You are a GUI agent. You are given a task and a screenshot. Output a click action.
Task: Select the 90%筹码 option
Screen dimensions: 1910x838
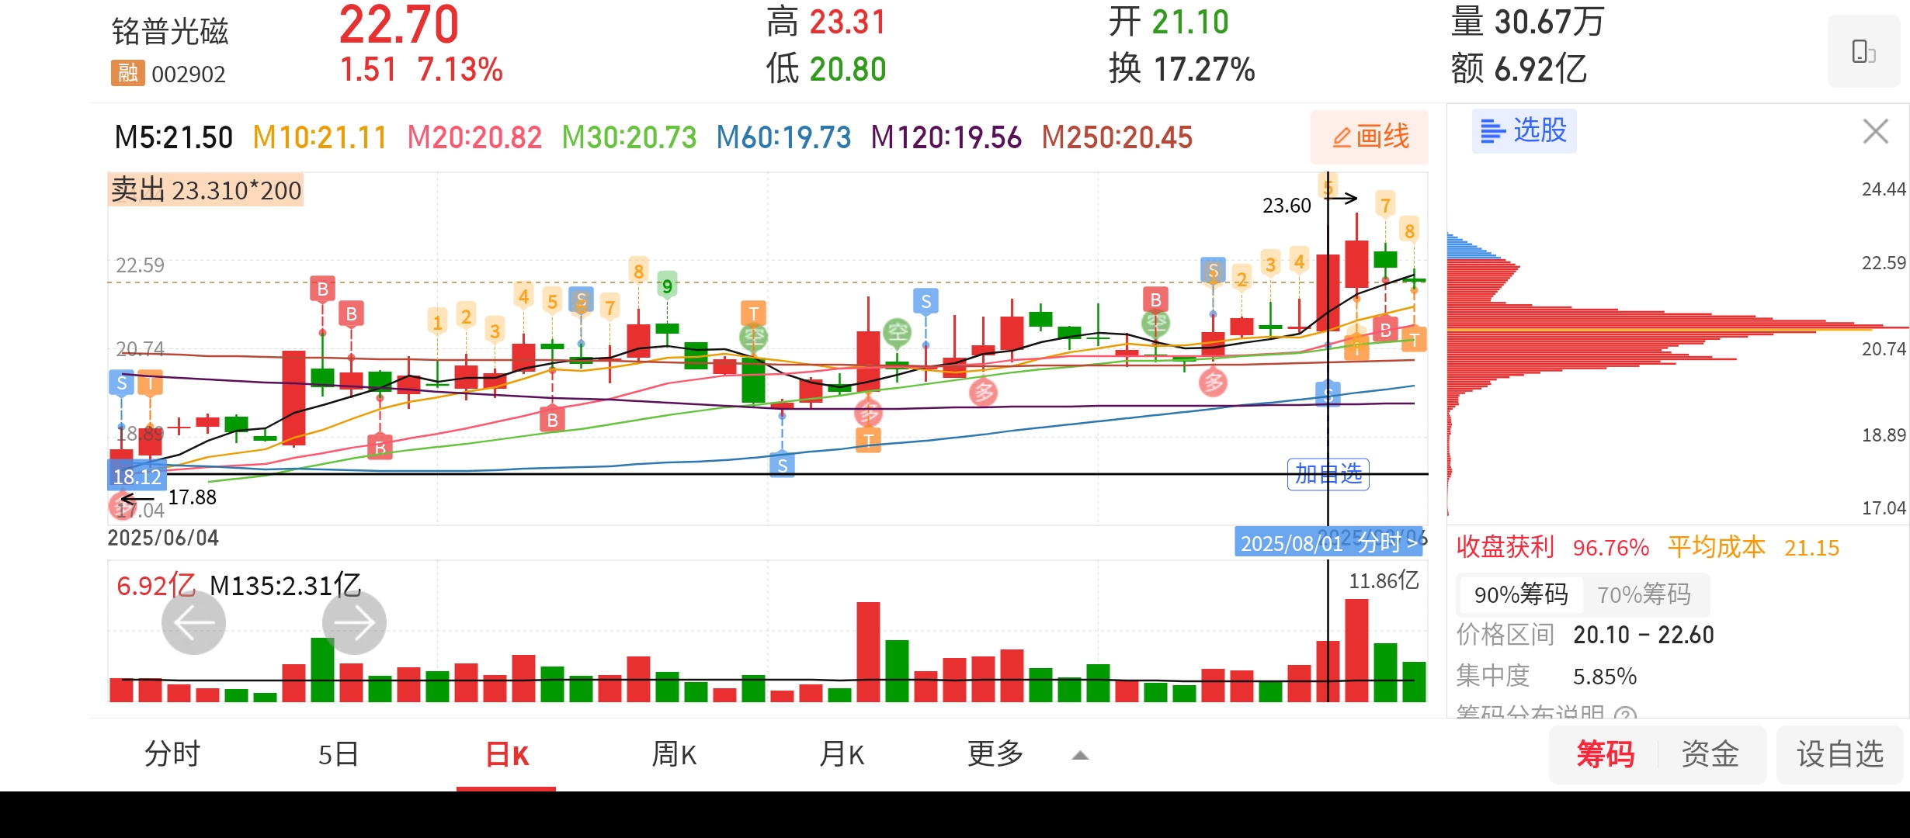(x=1521, y=594)
